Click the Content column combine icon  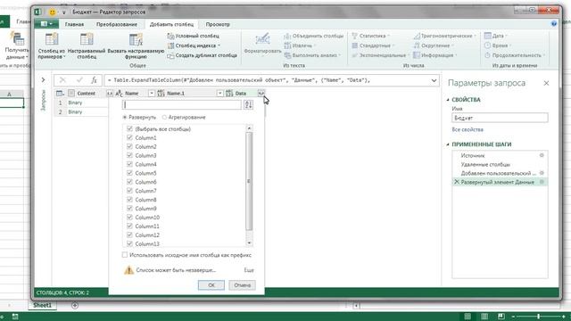pos(109,94)
